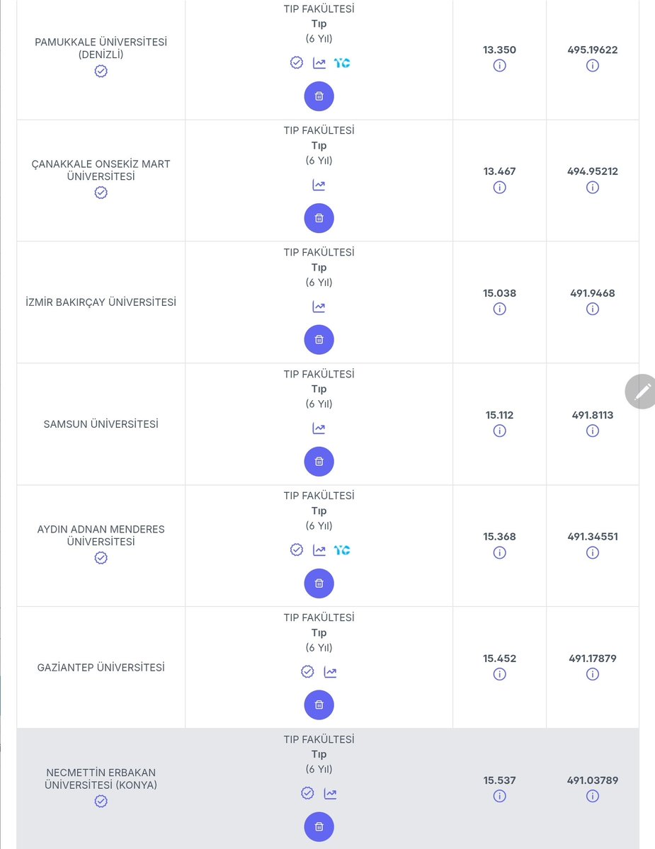Click YÖK icon for Pamukkale Tıp program
This screenshot has width=655, height=849.
pyautogui.click(x=341, y=63)
